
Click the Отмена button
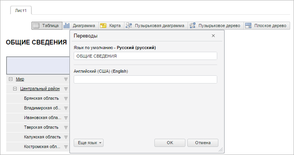pyautogui.click(x=202, y=143)
